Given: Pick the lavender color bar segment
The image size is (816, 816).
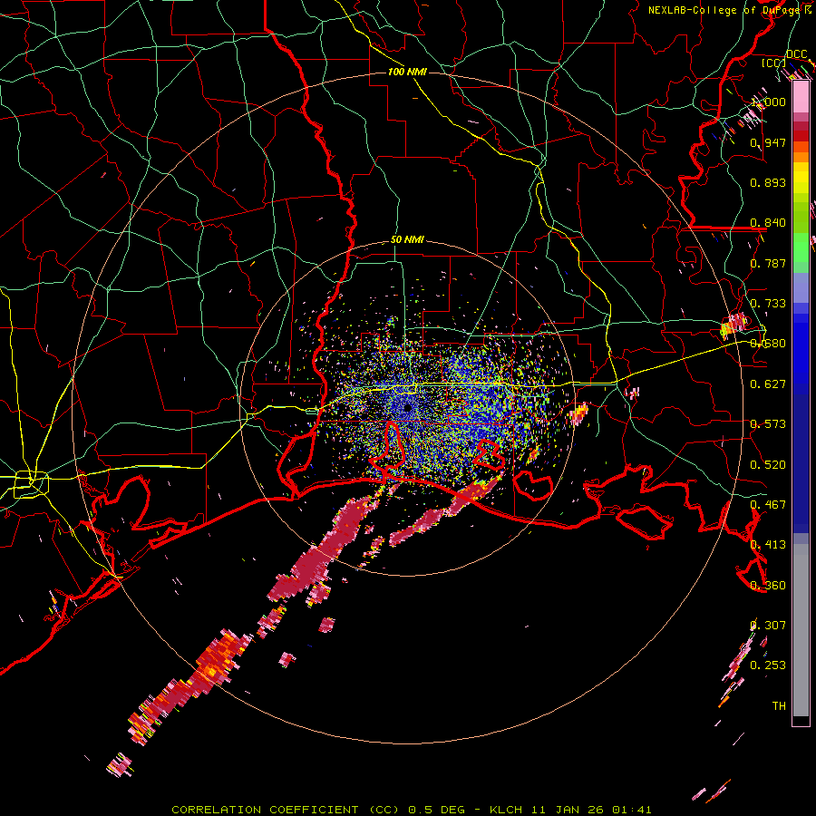Looking at the screenshot, I should (801, 287).
